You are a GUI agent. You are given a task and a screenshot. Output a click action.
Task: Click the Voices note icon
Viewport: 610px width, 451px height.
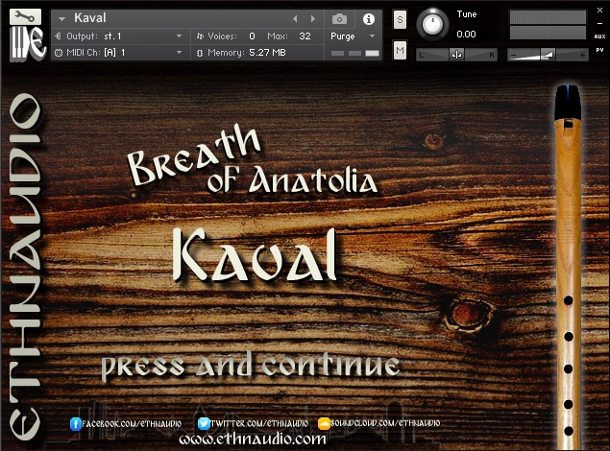point(200,36)
